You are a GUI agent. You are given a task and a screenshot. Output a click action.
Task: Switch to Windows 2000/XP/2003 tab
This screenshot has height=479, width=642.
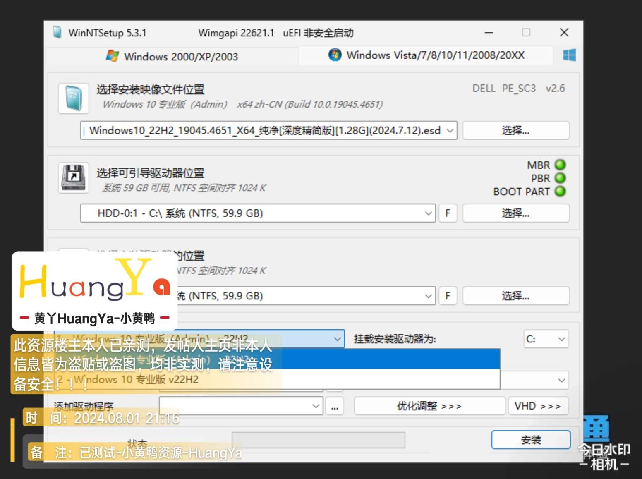click(x=172, y=56)
